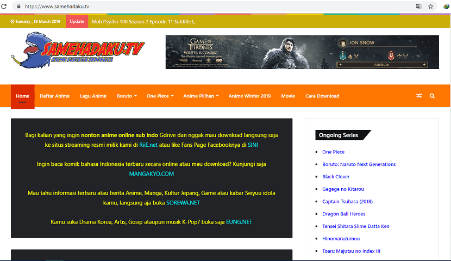Visit the MANGAKYO.COM link
Image resolution: width=451 pixels, height=261 pixels.
151,174
